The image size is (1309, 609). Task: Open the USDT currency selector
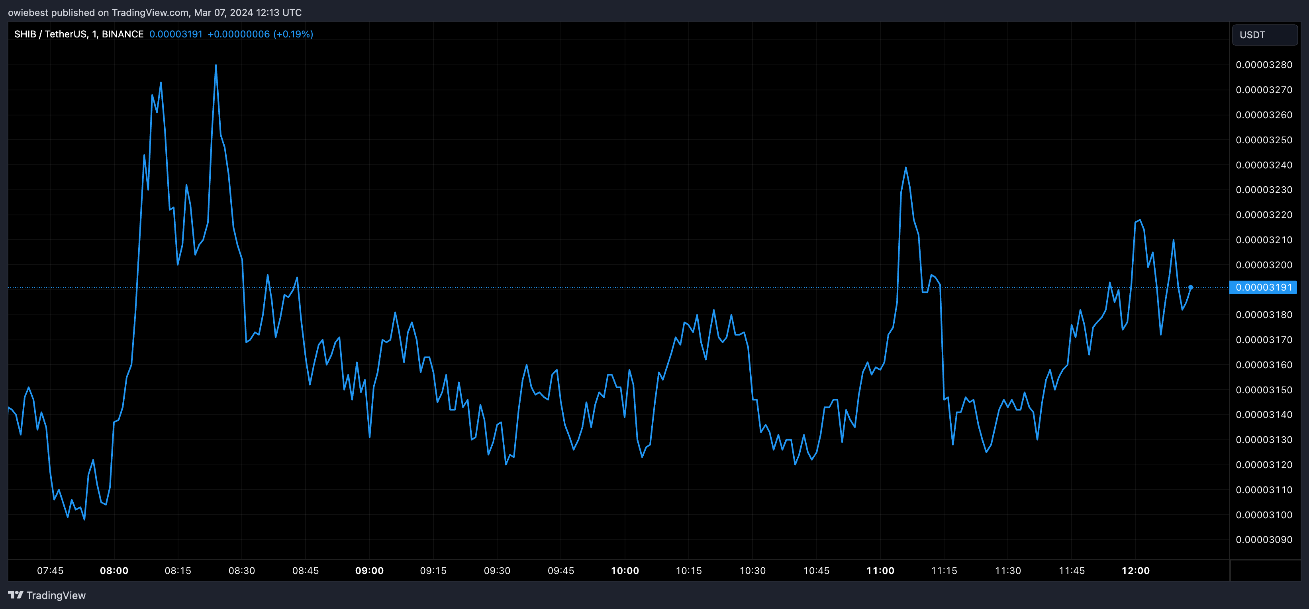[1264, 35]
